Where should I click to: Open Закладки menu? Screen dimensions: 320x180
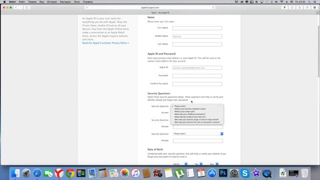point(65,2)
